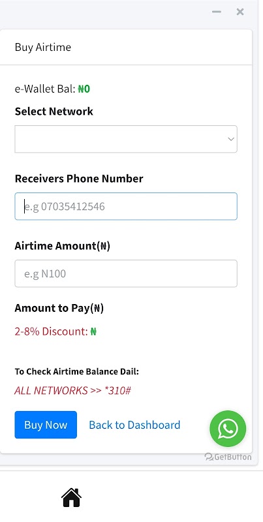Open the WhatsApp chat bubble
Image resolution: width=263 pixels, height=522 pixels.
coord(228,429)
